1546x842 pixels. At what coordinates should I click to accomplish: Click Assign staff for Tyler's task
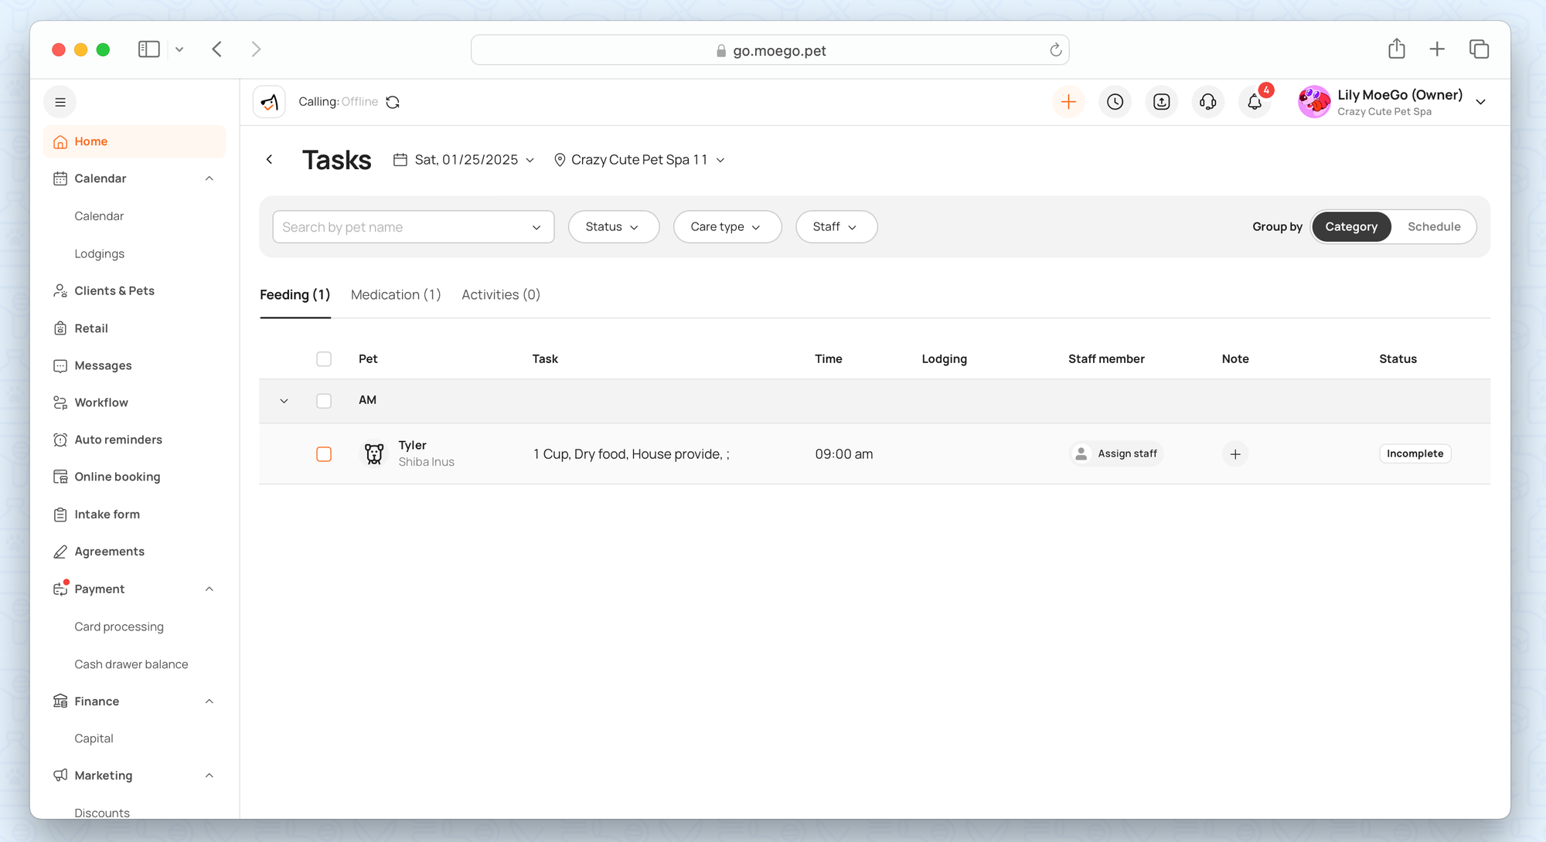coord(1117,454)
